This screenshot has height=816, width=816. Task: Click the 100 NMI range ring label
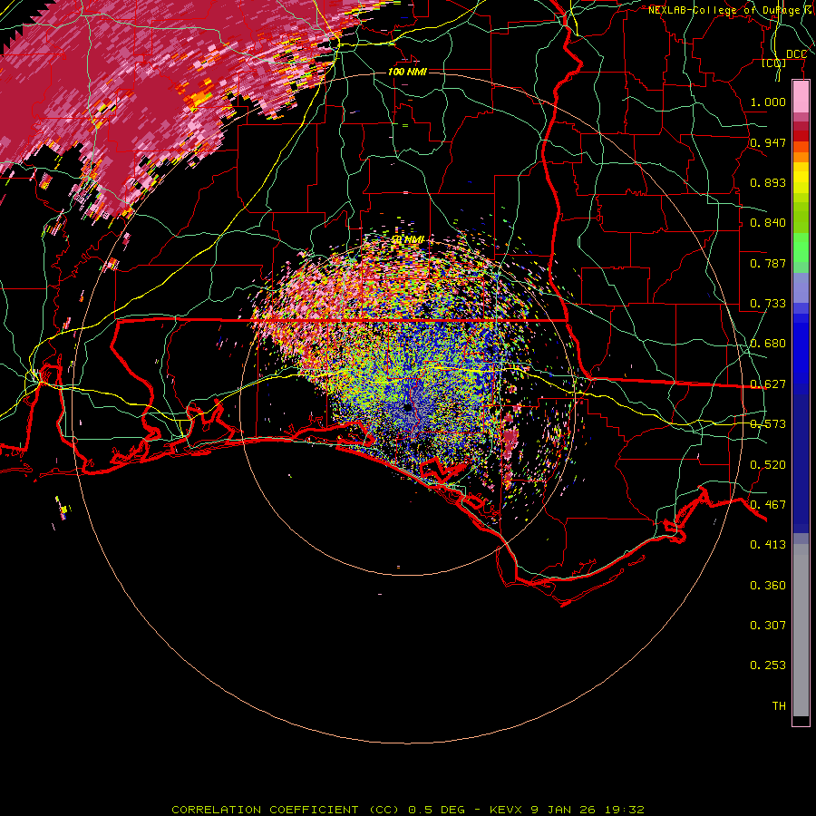tap(407, 72)
